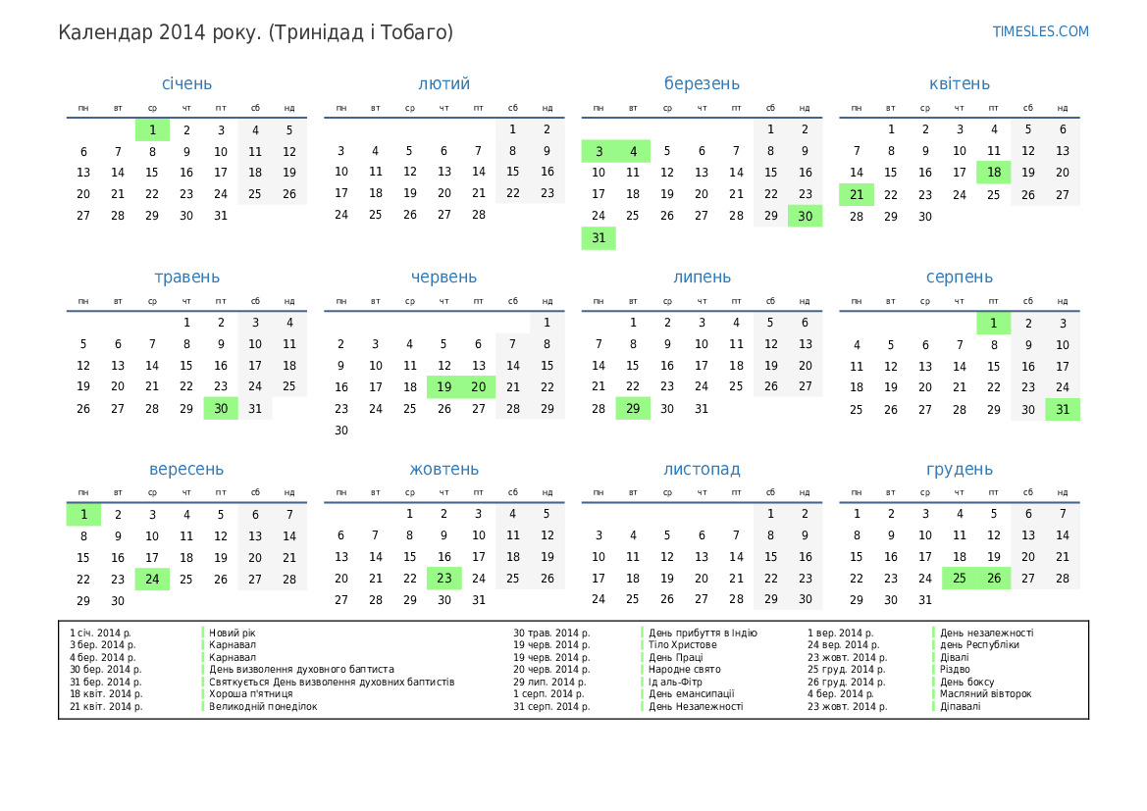Click legend entry 'Народне свято'
Image resolution: width=1147 pixels, height=811 pixels.
point(684,669)
